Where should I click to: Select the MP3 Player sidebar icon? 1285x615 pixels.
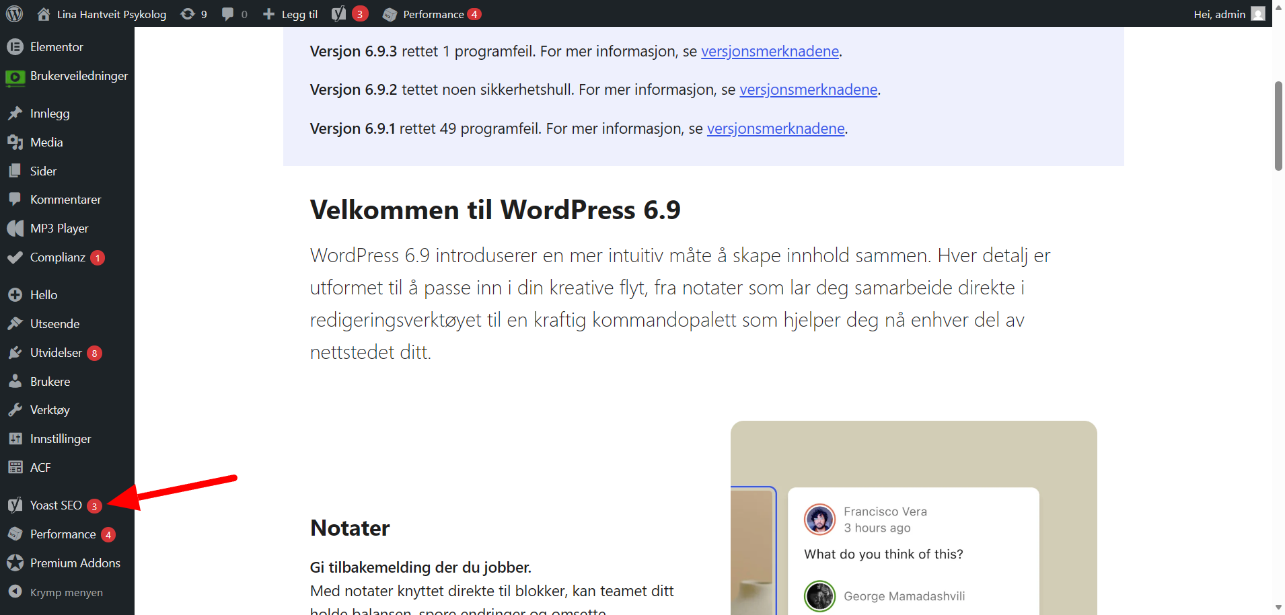[x=15, y=228]
